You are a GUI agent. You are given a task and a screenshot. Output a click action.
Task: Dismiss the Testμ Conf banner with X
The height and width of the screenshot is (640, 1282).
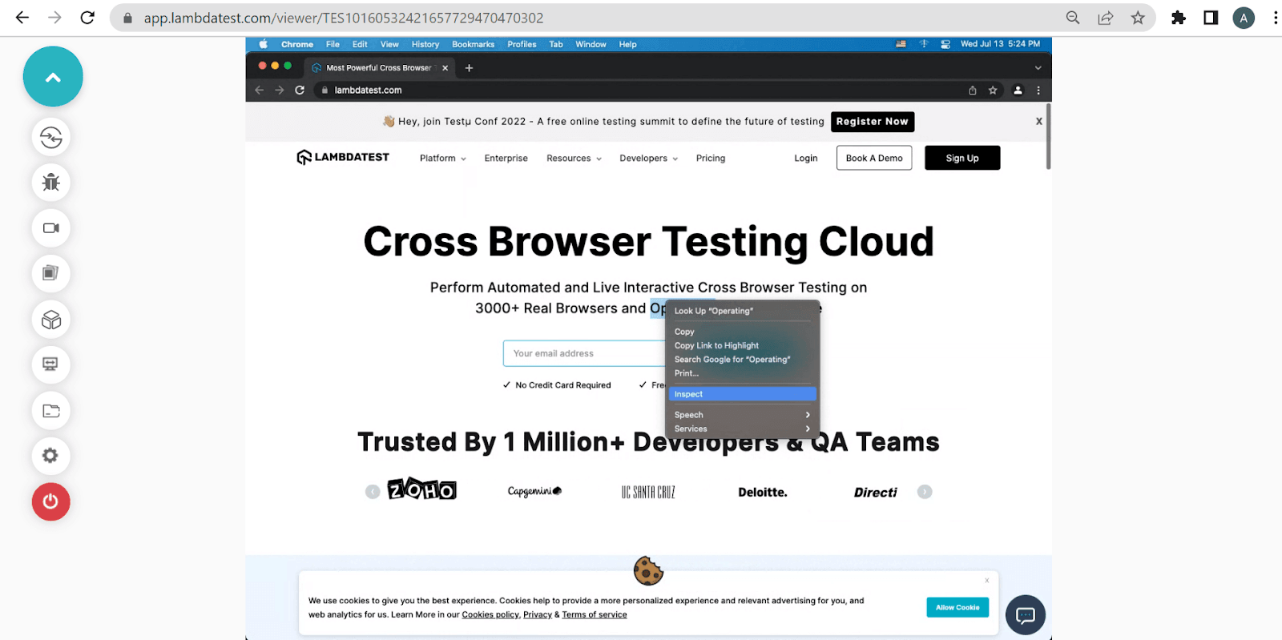[1039, 121]
